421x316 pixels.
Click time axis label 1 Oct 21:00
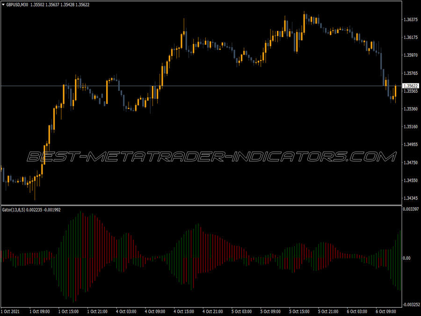point(97,312)
